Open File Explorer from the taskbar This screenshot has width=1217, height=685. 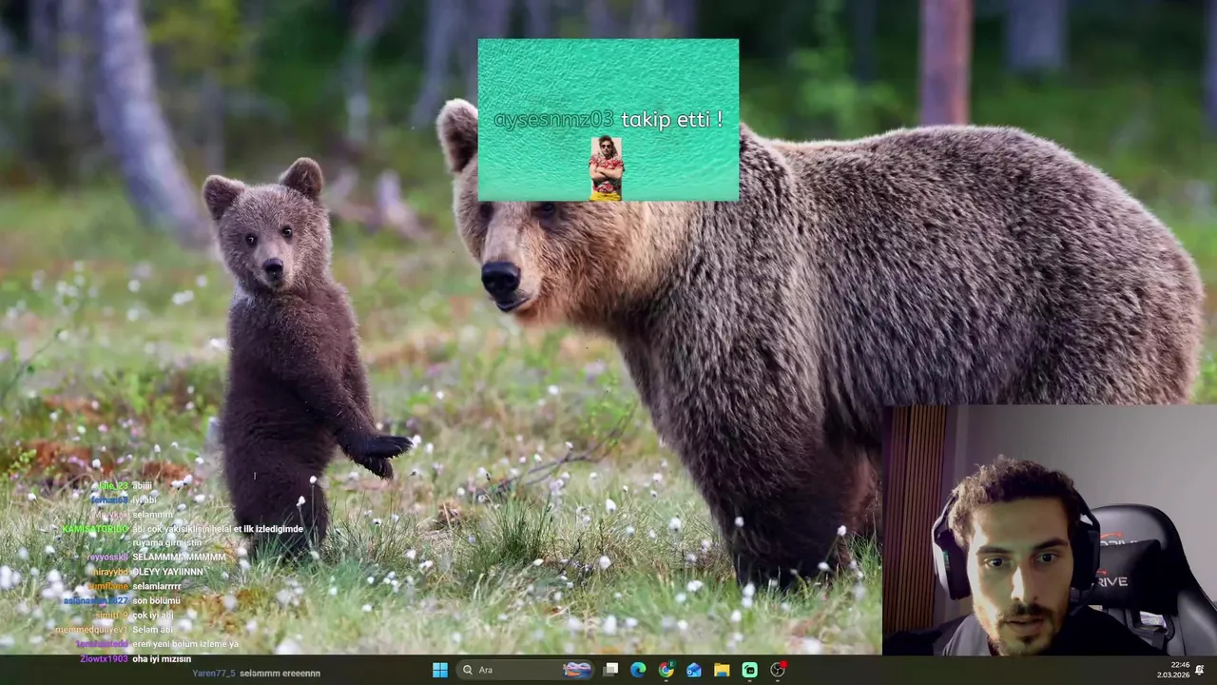pyautogui.click(x=722, y=670)
